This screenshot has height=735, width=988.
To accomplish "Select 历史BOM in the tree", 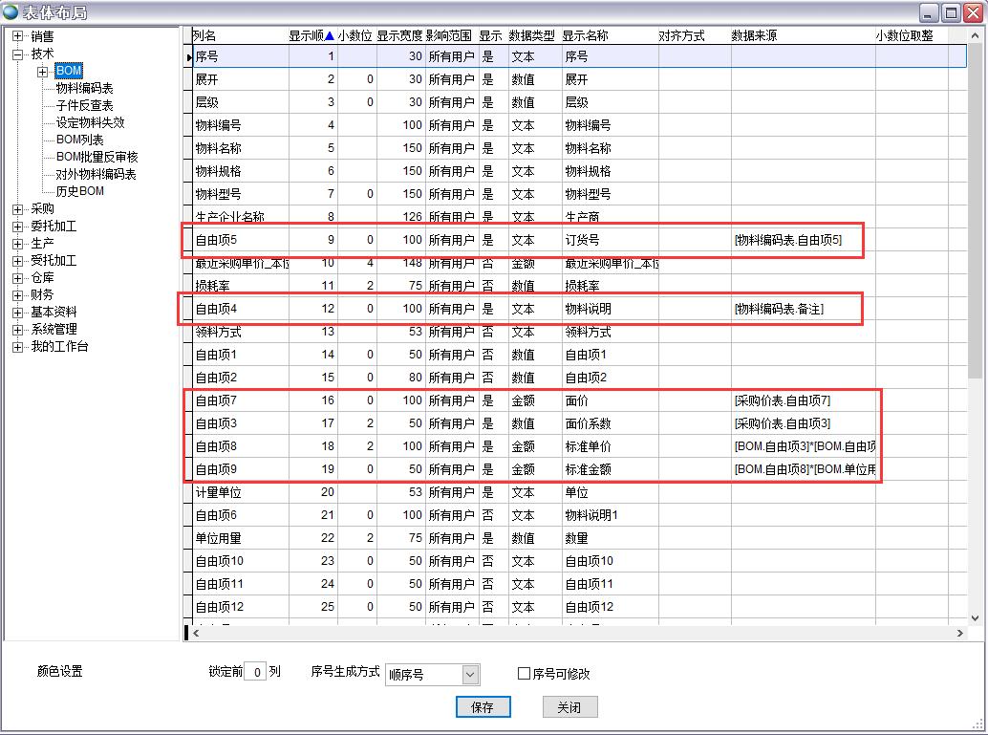I will point(80,191).
